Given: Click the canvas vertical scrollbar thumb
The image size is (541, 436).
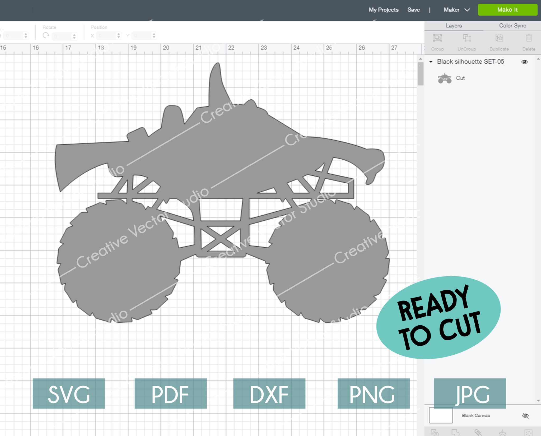Looking at the screenshot, I should pyautogui.click(x=420, y=73).
